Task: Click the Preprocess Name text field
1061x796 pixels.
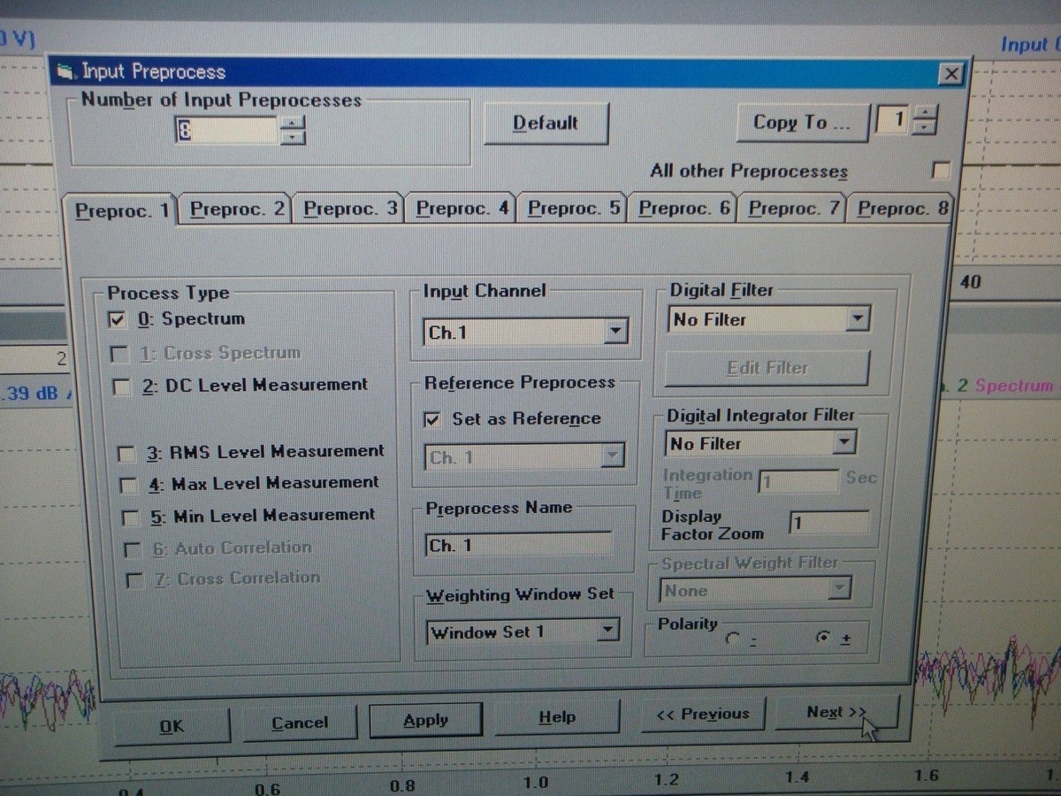Action: pyautogui.click(x=519, y=546)
